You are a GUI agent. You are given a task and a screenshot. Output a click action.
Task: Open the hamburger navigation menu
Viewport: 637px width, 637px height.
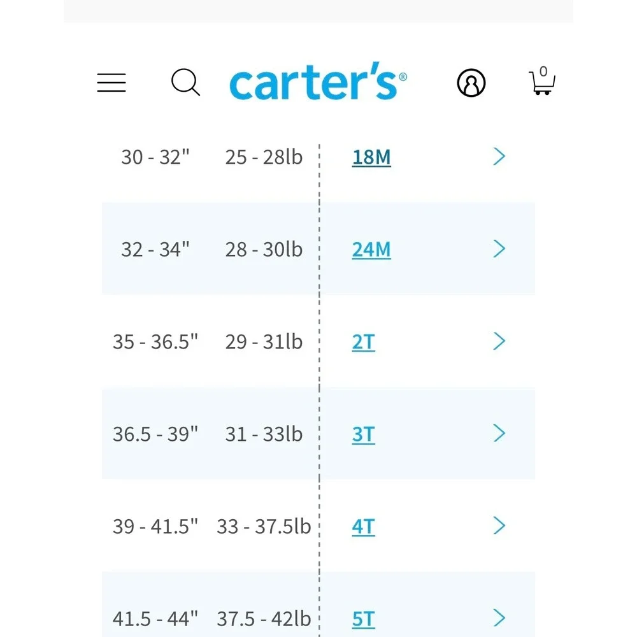pos(111,82)
